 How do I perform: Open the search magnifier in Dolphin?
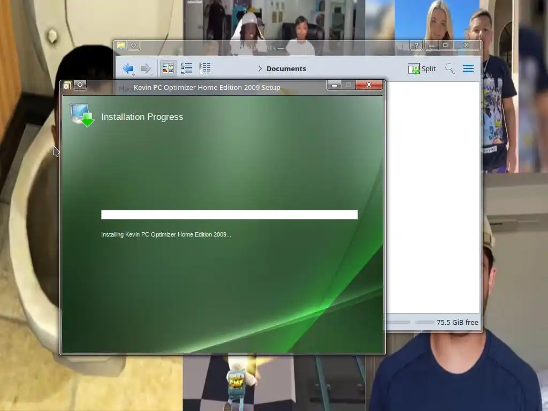450,68
